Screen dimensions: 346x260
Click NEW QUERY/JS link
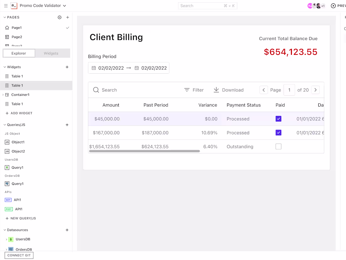(21, 218)
